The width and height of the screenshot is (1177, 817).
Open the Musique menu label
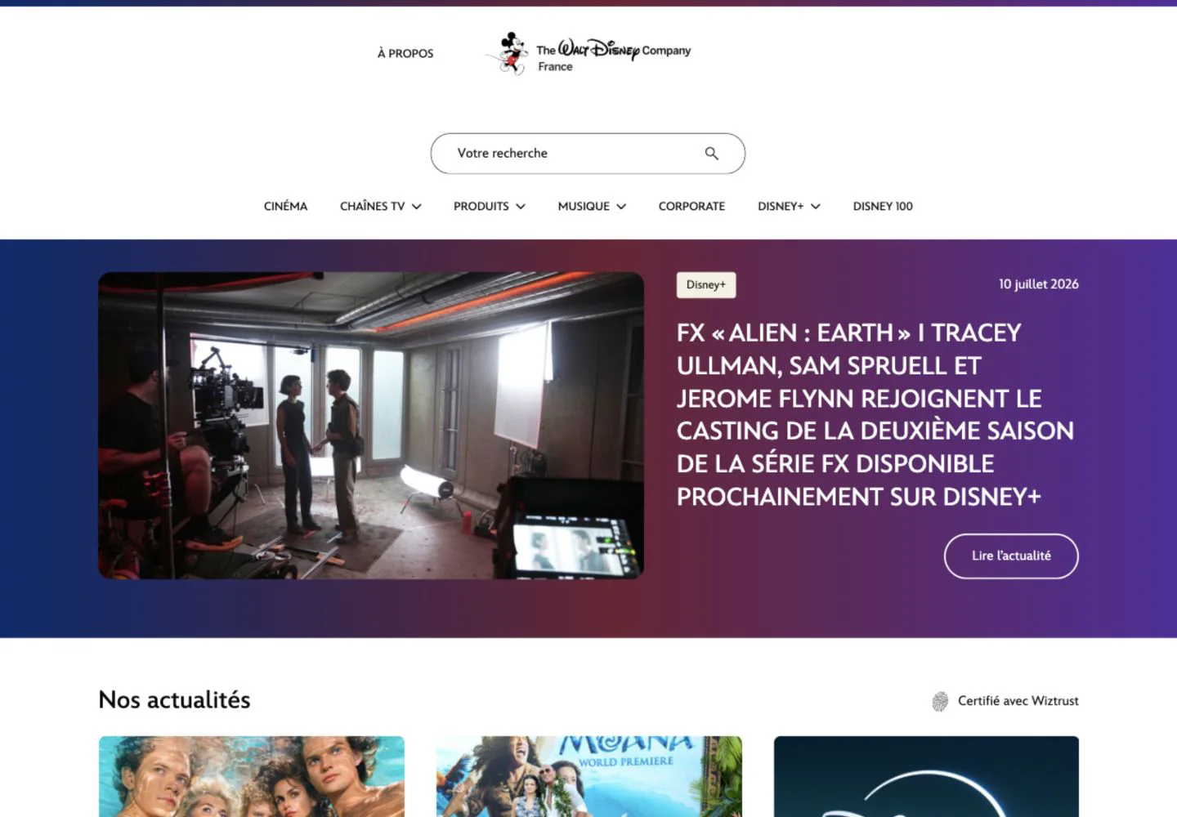[x=584, y=206]
